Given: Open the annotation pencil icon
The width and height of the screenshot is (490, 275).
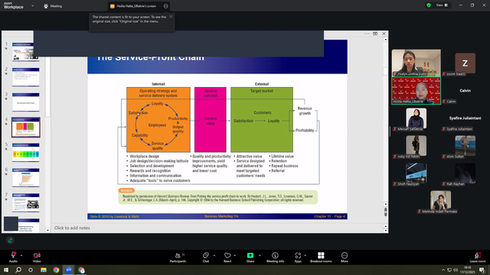Looking at the screenshot, I should 10,240.
